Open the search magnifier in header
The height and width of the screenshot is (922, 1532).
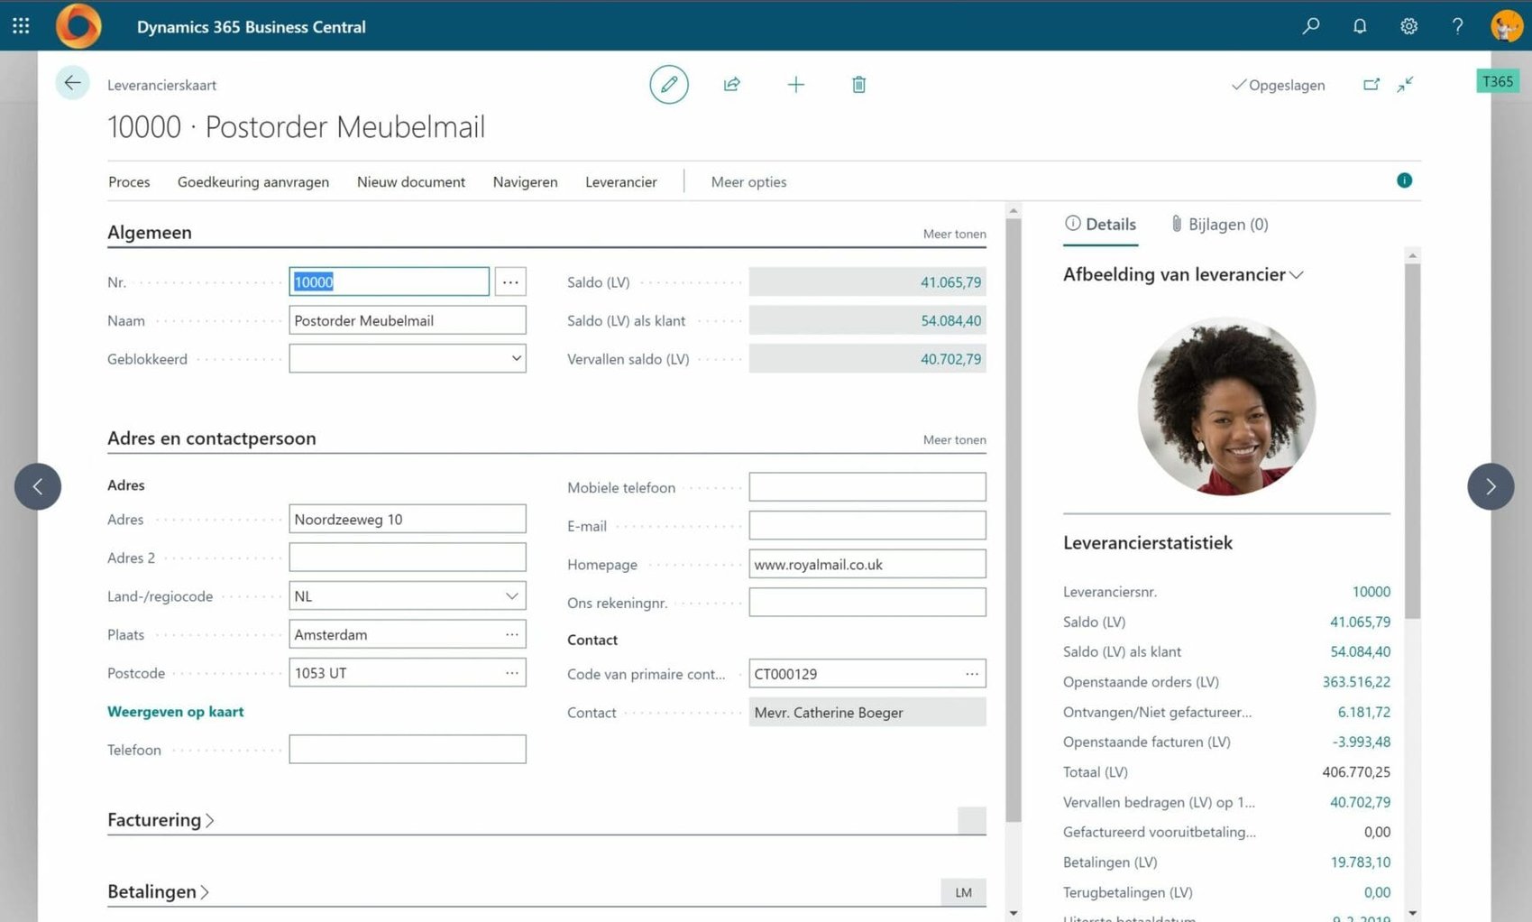coord(1311,26)
